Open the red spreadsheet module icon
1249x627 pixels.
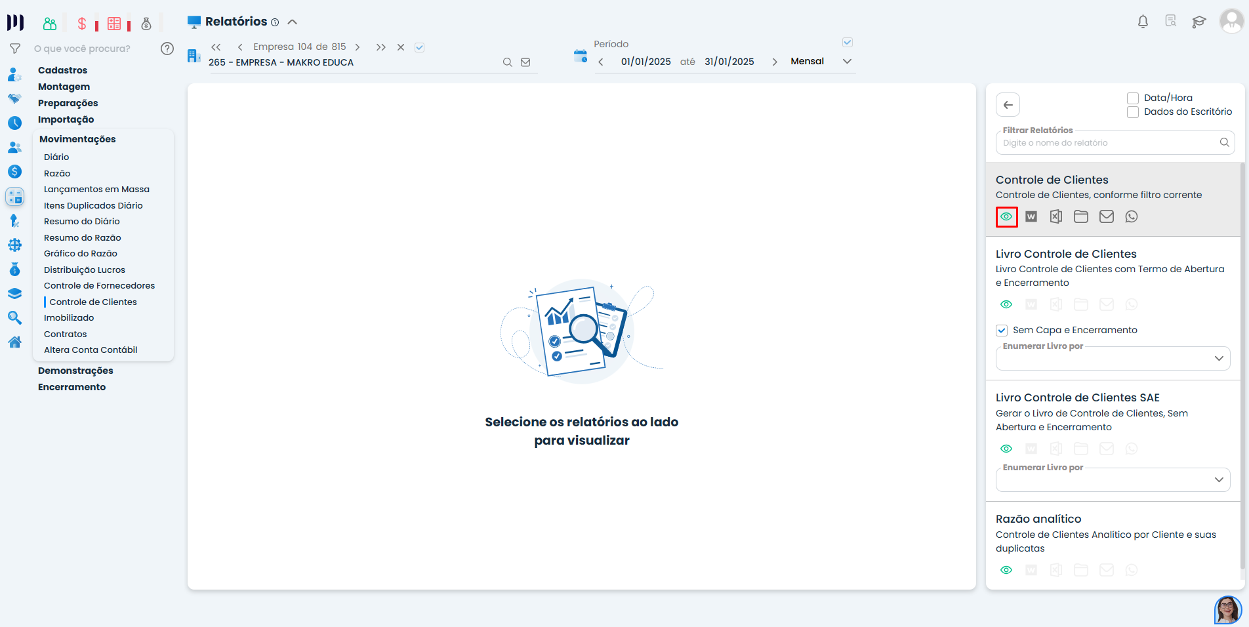[x=114, y=24]
